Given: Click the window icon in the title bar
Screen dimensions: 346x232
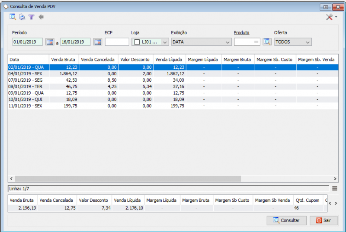Looking at the screenshot, I should click(x=6, y=6).
